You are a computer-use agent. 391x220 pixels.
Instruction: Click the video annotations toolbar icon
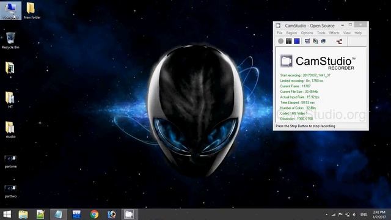point(323,41)
